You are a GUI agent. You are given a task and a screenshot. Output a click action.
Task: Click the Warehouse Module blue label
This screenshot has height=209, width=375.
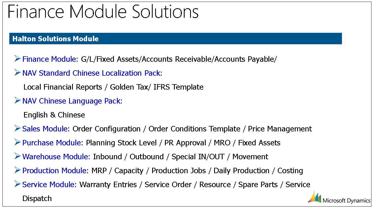tap(56, 157)
